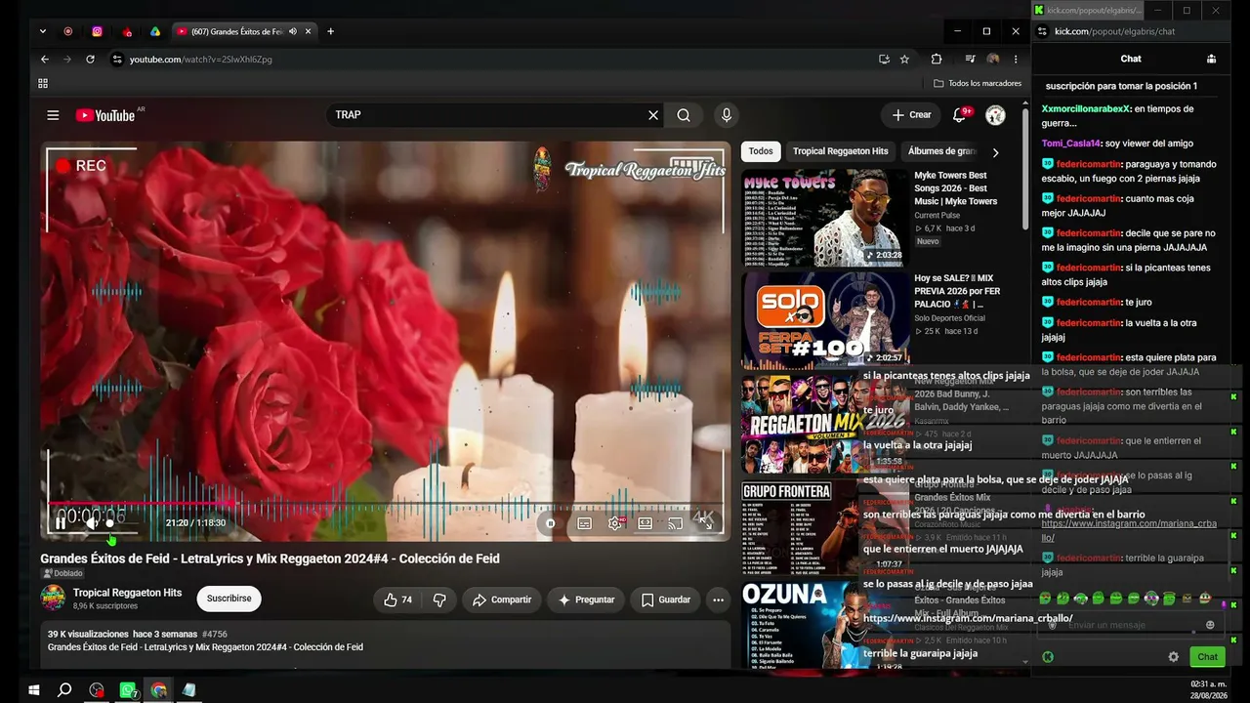Viewport: 1250px width, 703px height.
Task: Open the browser extensions puzzle icon
Action: click(937, 60)
